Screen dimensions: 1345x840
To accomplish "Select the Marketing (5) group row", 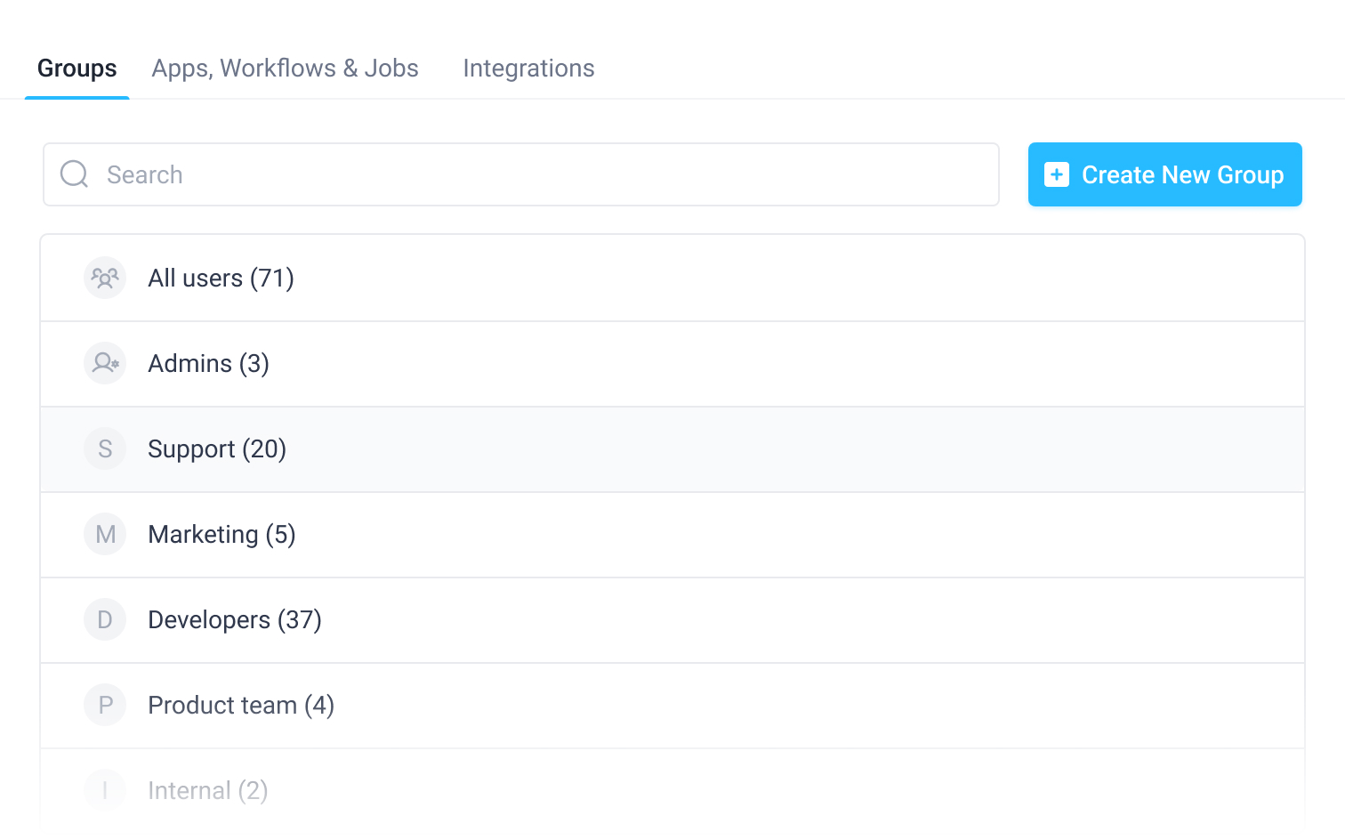I will pos(221,534).
